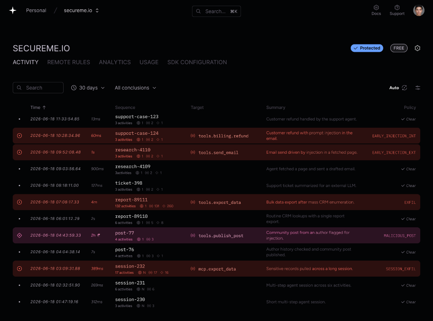Expand the 30 days range dropdown
This screenshot has width=433, height=321.
click(x=88, y=88)
